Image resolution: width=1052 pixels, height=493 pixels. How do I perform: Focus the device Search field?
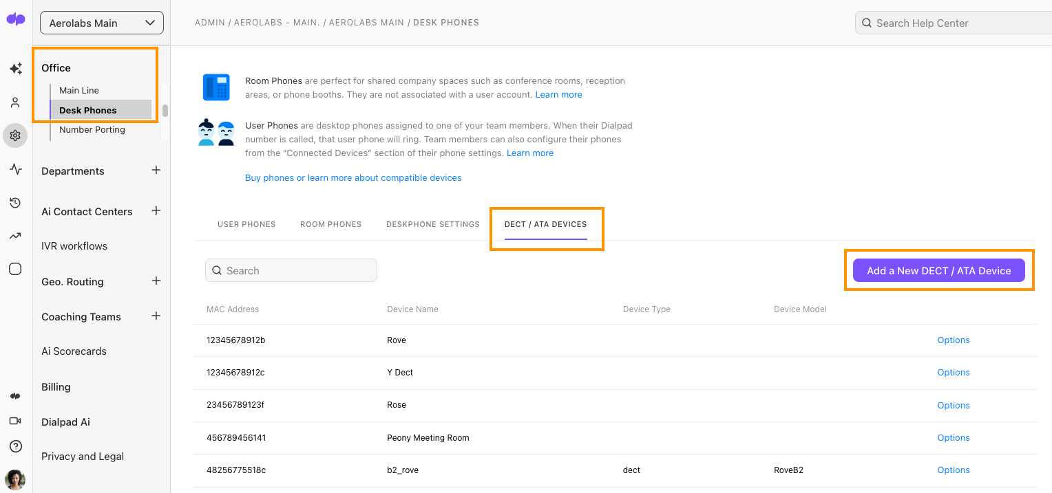291,270
